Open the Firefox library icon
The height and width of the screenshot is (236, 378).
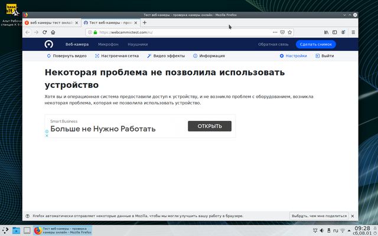pyautogui.click(x=326, y=32)
